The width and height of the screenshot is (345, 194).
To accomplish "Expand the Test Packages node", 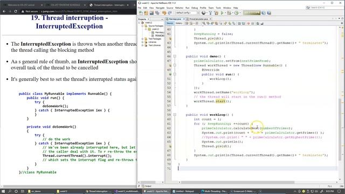I will [x=142, y=39].
